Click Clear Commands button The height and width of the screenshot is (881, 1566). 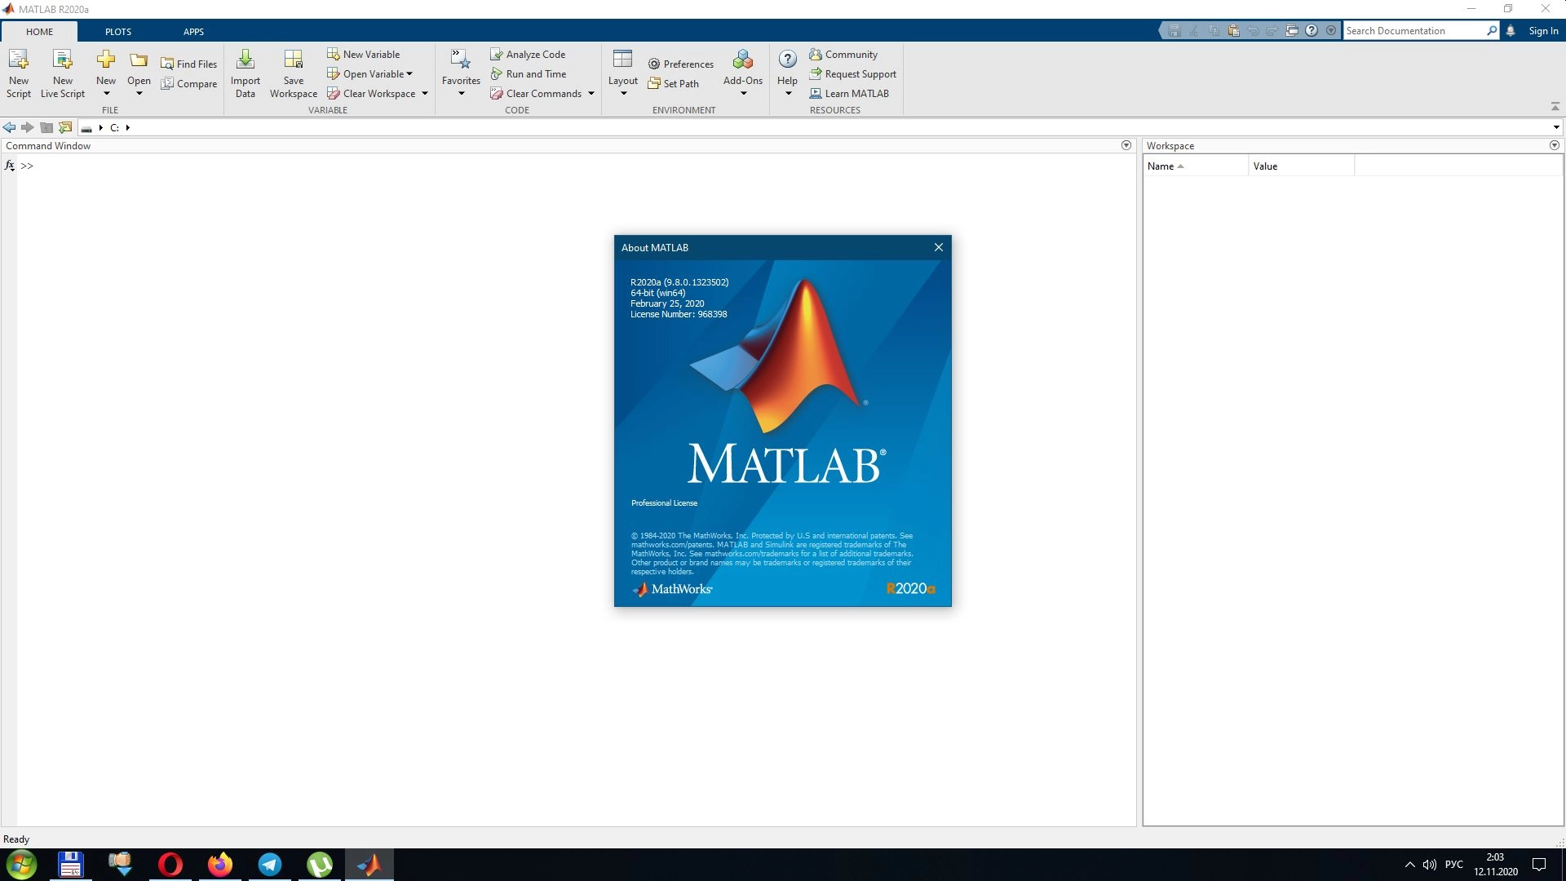(537, 93)
